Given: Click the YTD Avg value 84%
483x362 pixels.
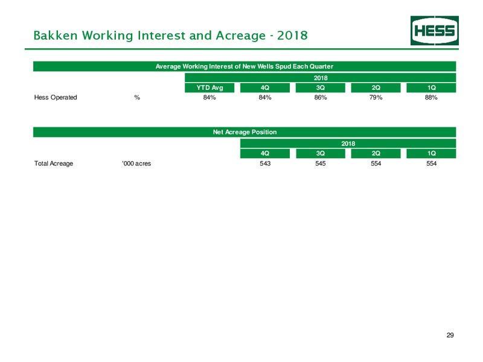Looking at the screenshot, I should (210, 97).
